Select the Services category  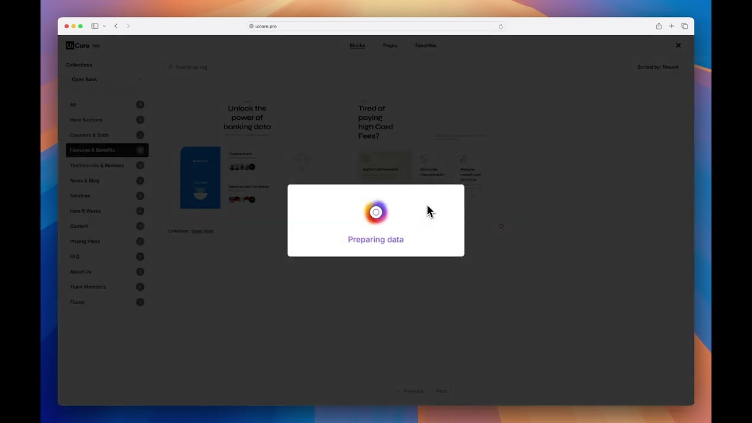point(107,196)
